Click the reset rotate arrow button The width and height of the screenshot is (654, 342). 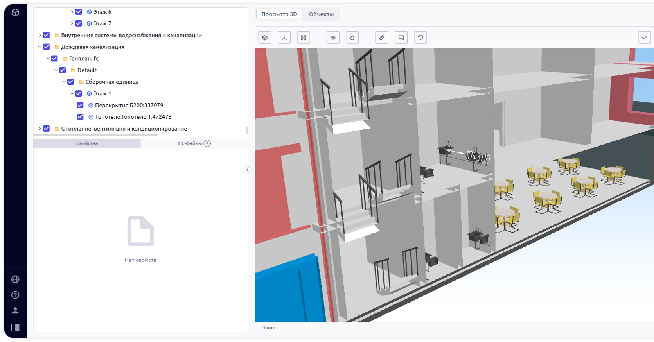pos(420,38)
